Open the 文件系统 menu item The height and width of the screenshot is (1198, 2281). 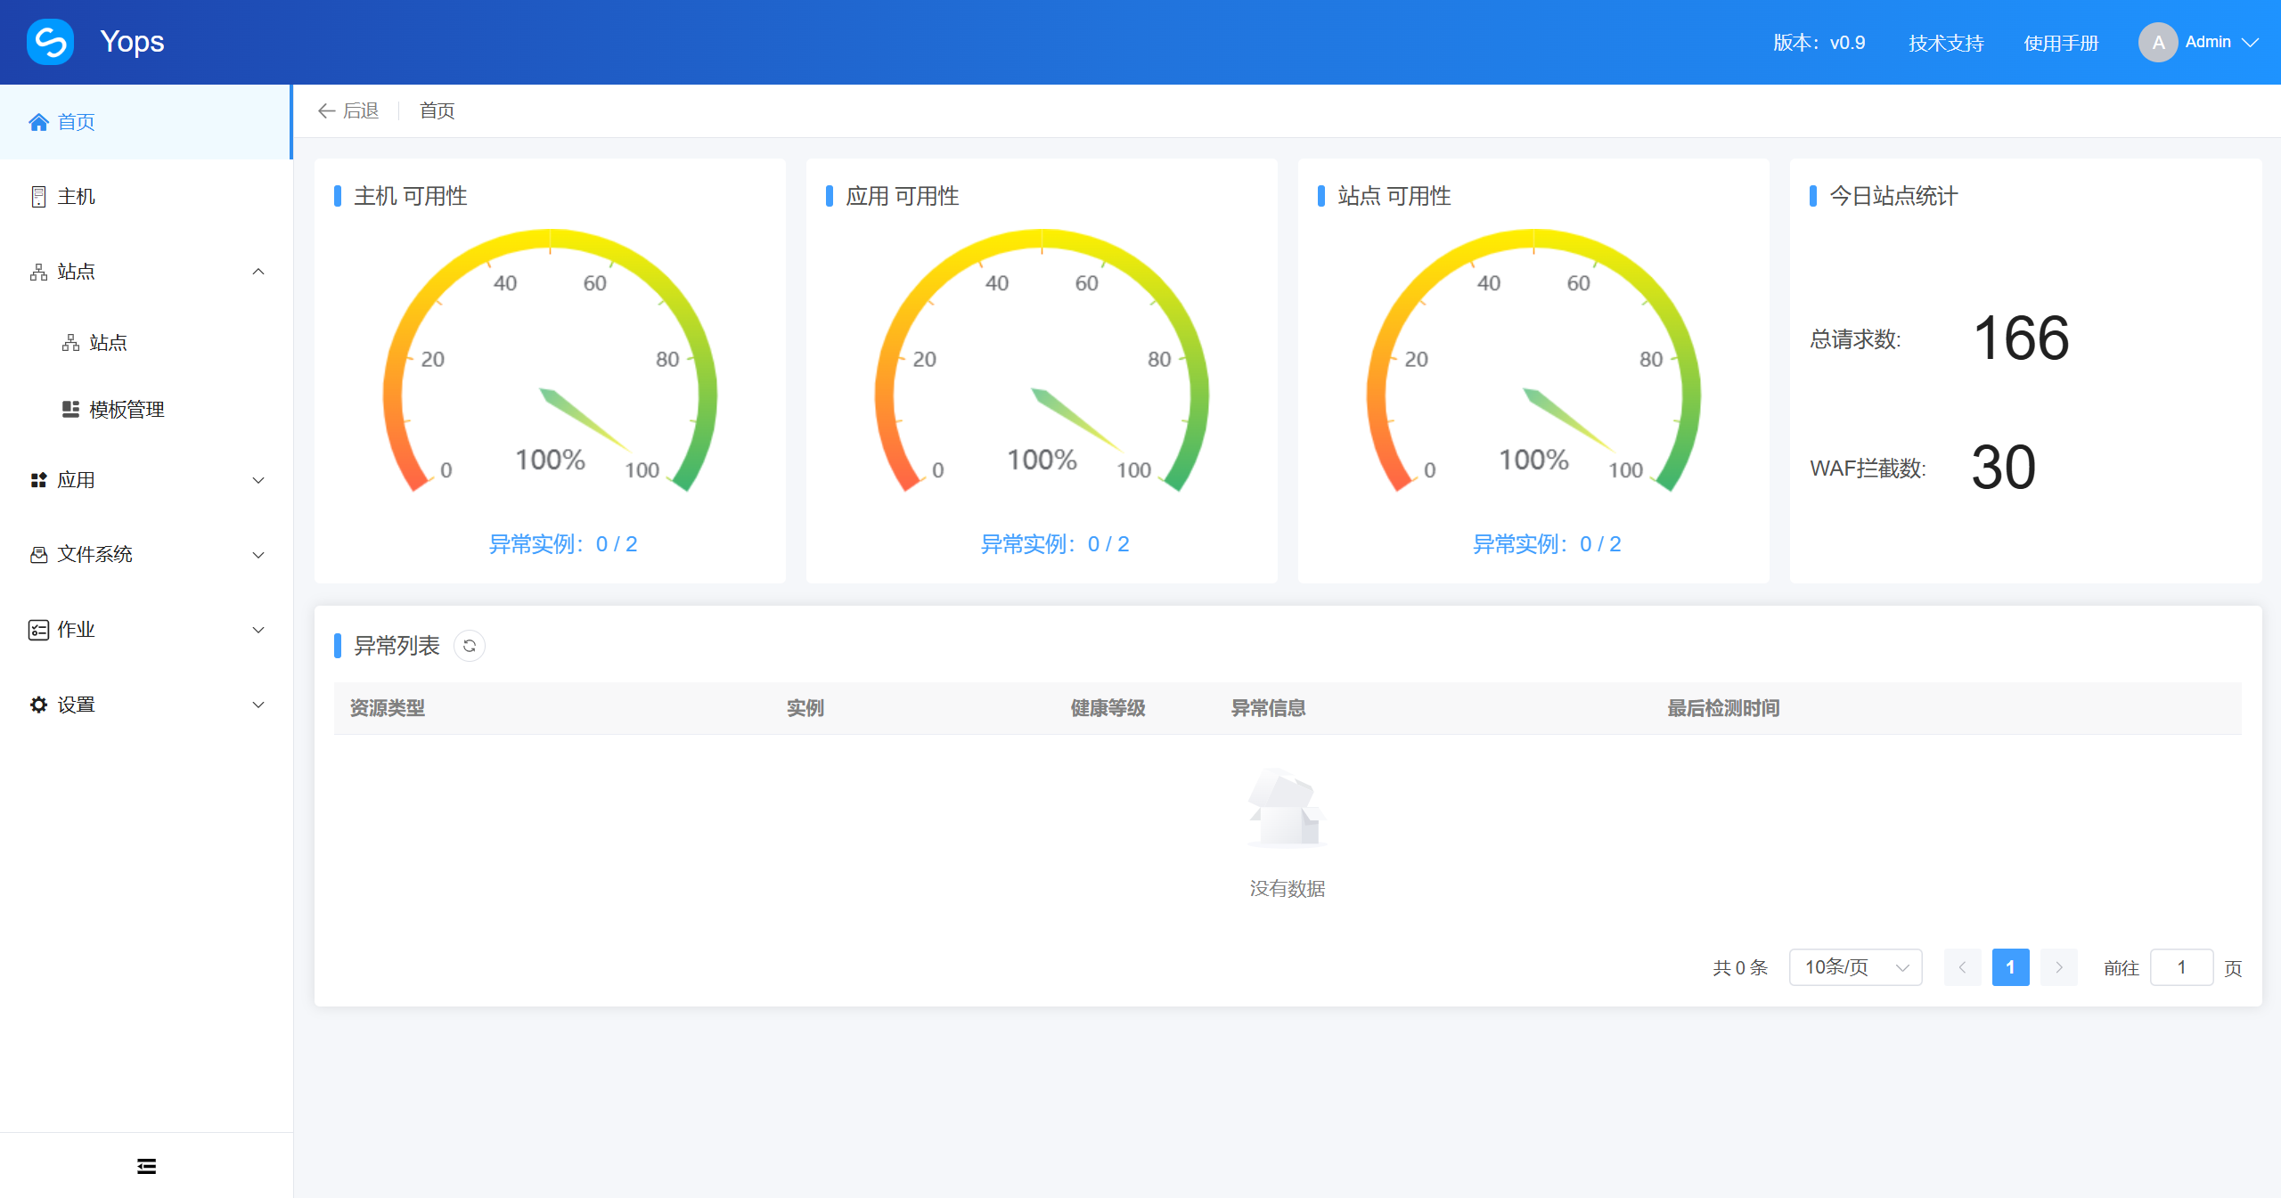tap(146, 555)
